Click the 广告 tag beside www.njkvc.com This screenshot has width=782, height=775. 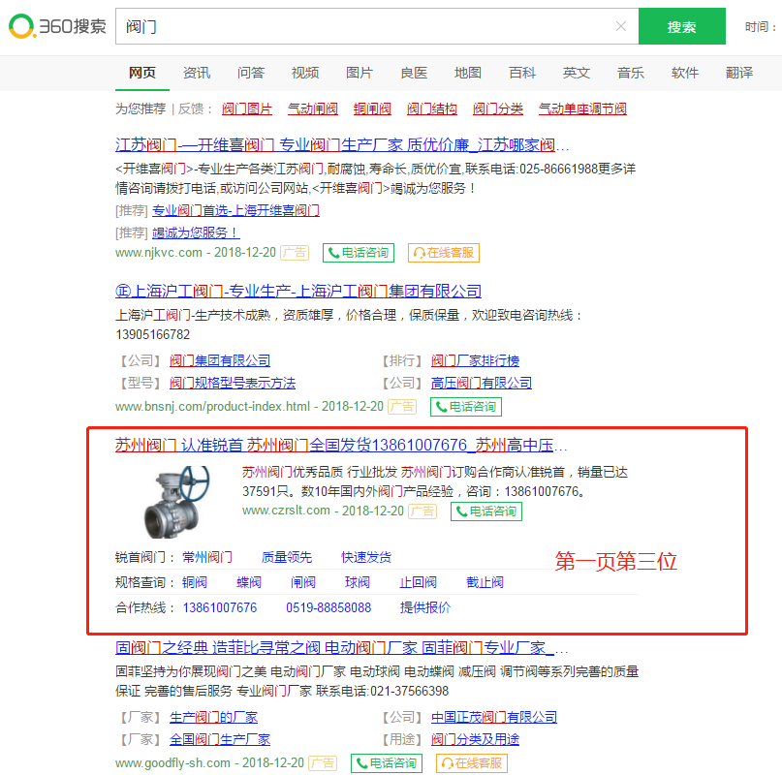pos(295,253)
